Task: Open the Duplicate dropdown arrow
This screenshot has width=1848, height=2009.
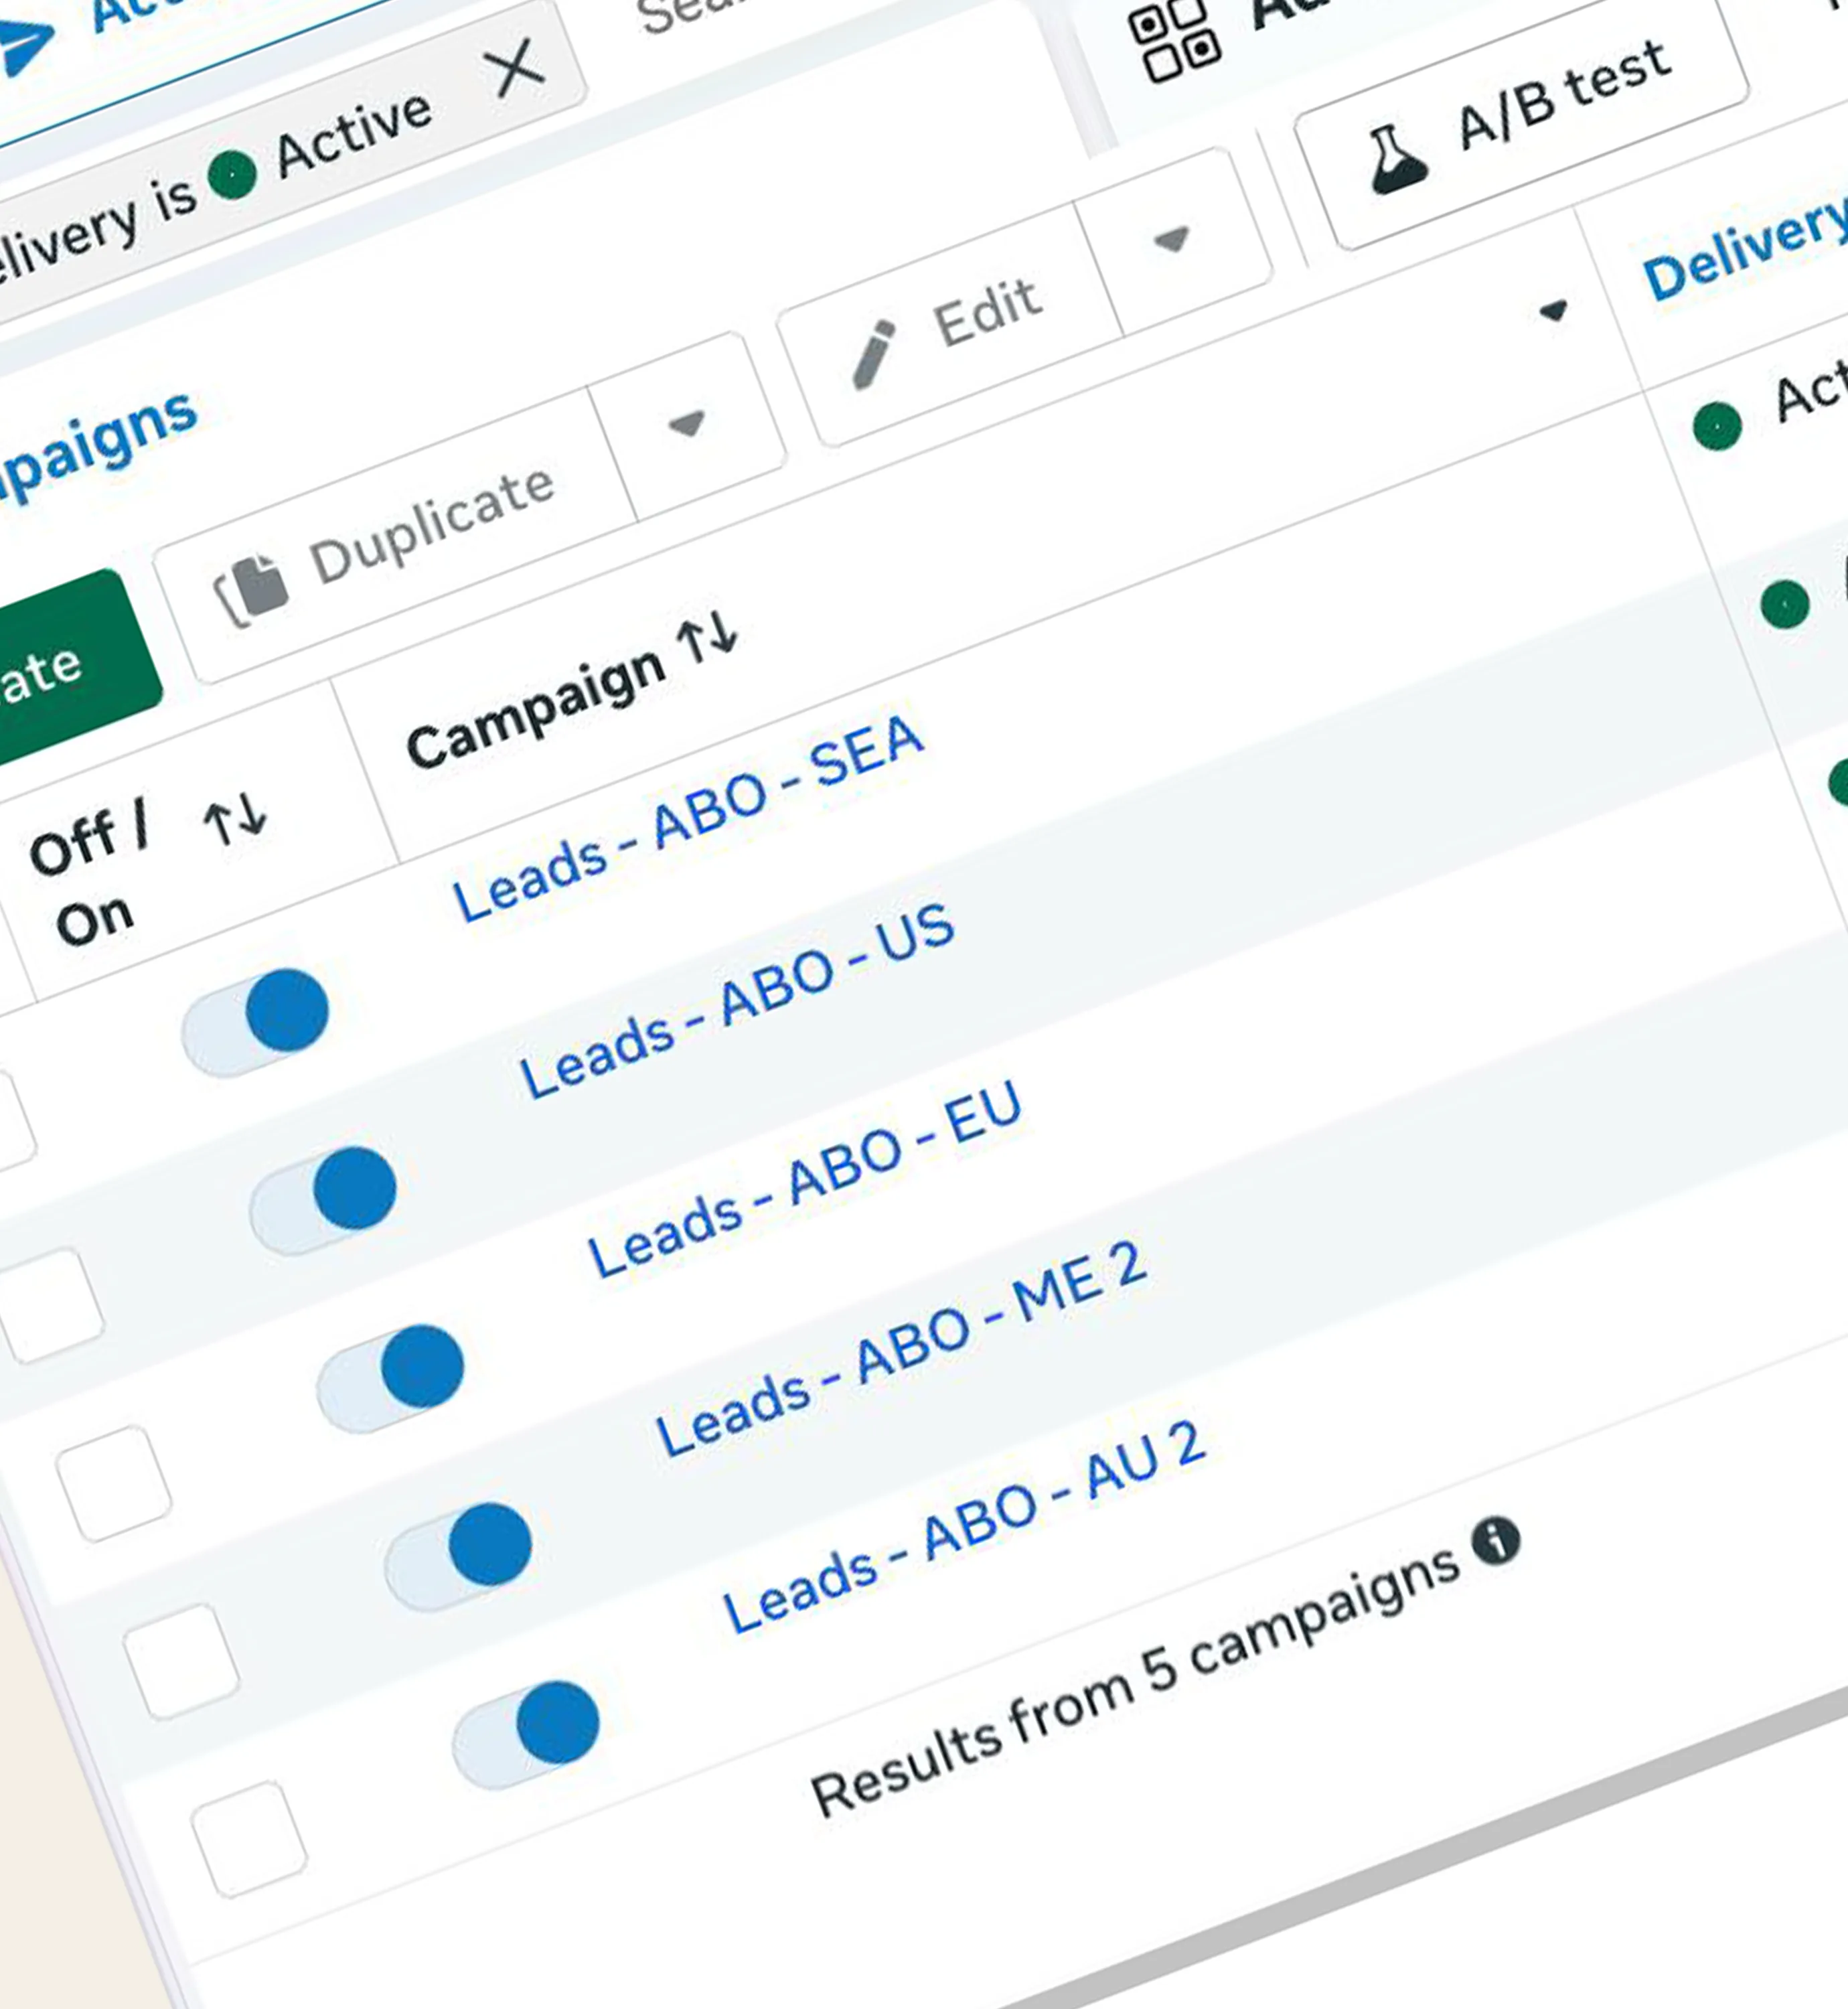Action: (x=687, y=424)
